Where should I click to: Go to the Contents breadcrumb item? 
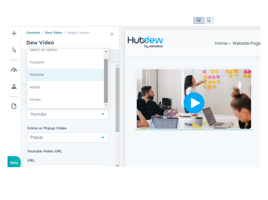(33, 33)
